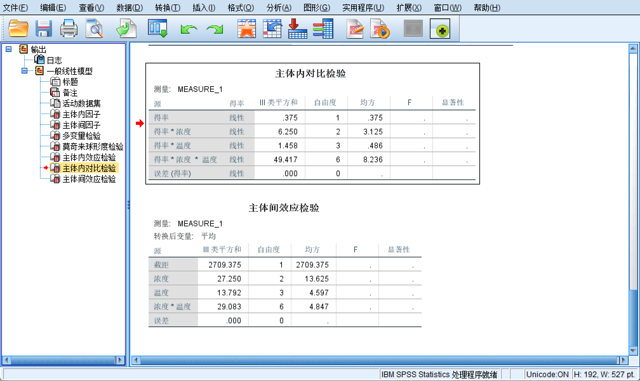Click the green Undo arrow
640x381 pixels.
[x=189, y=29]
